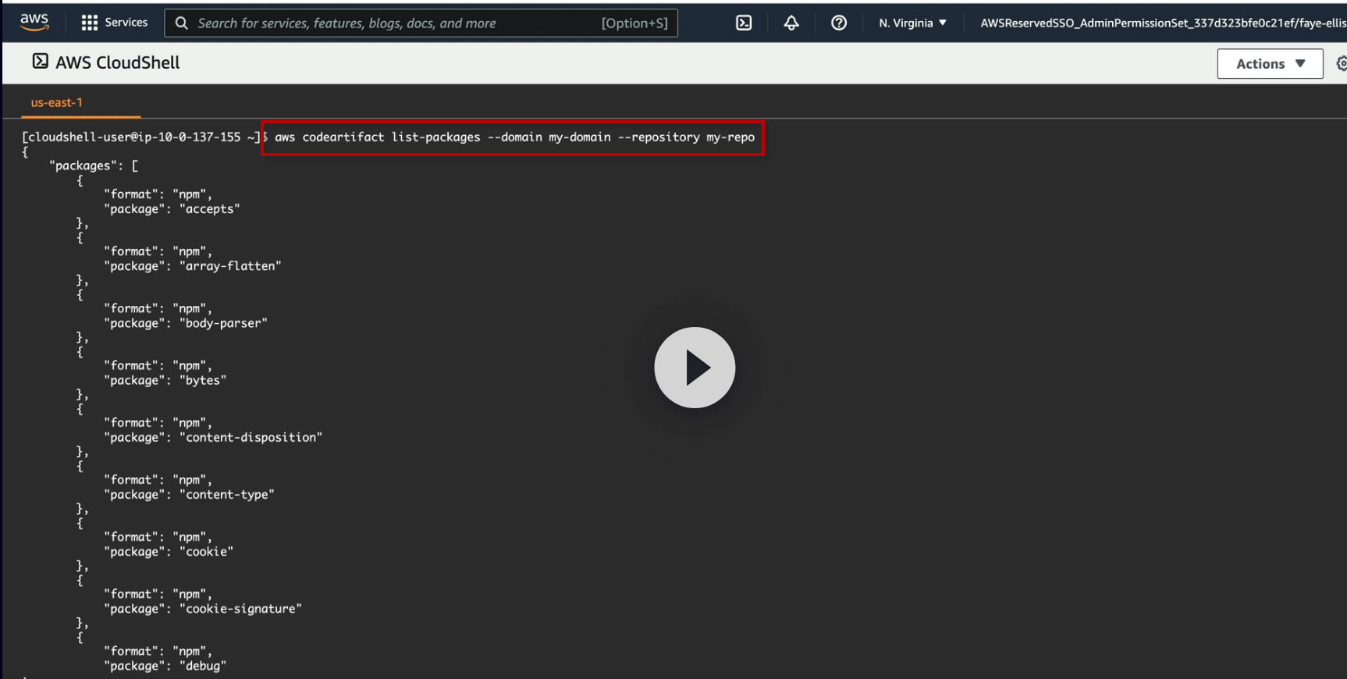The image size is (1347, 679).
Task: Click the package name "bytes"
Action: 203,380
